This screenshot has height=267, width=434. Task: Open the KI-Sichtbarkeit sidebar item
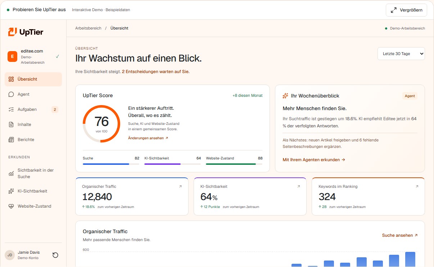tap(33, 191)
